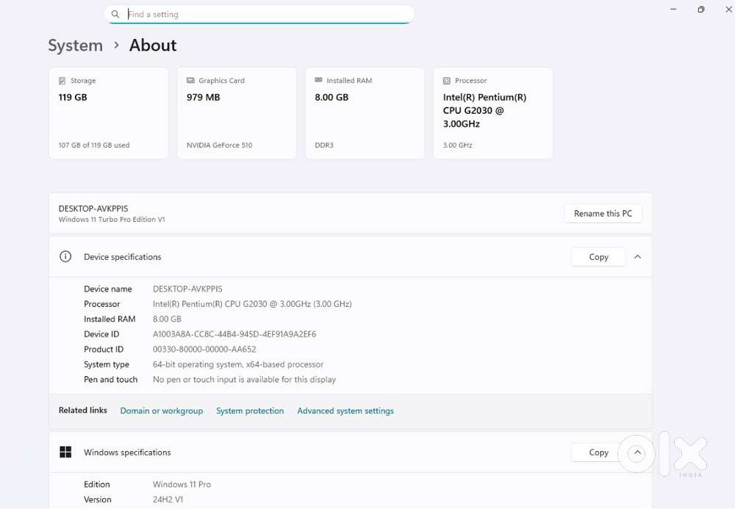Screen dimensions: 735x509
Task: Copy the Windows specifications
Action: tap(598, 453)
